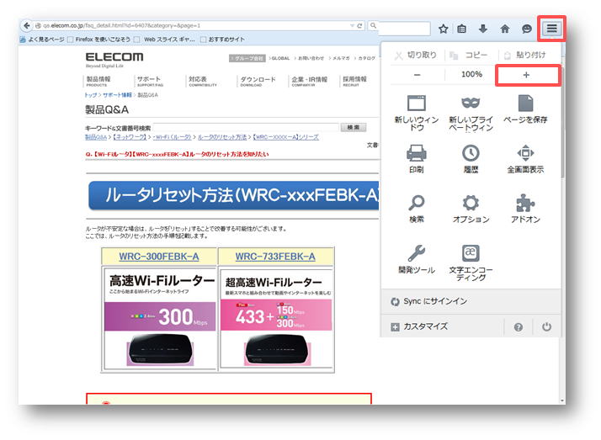Screen dimensions: 601x440
Task: Click the back arrow button
Action: pyautogui.click(x=26, y=25)
